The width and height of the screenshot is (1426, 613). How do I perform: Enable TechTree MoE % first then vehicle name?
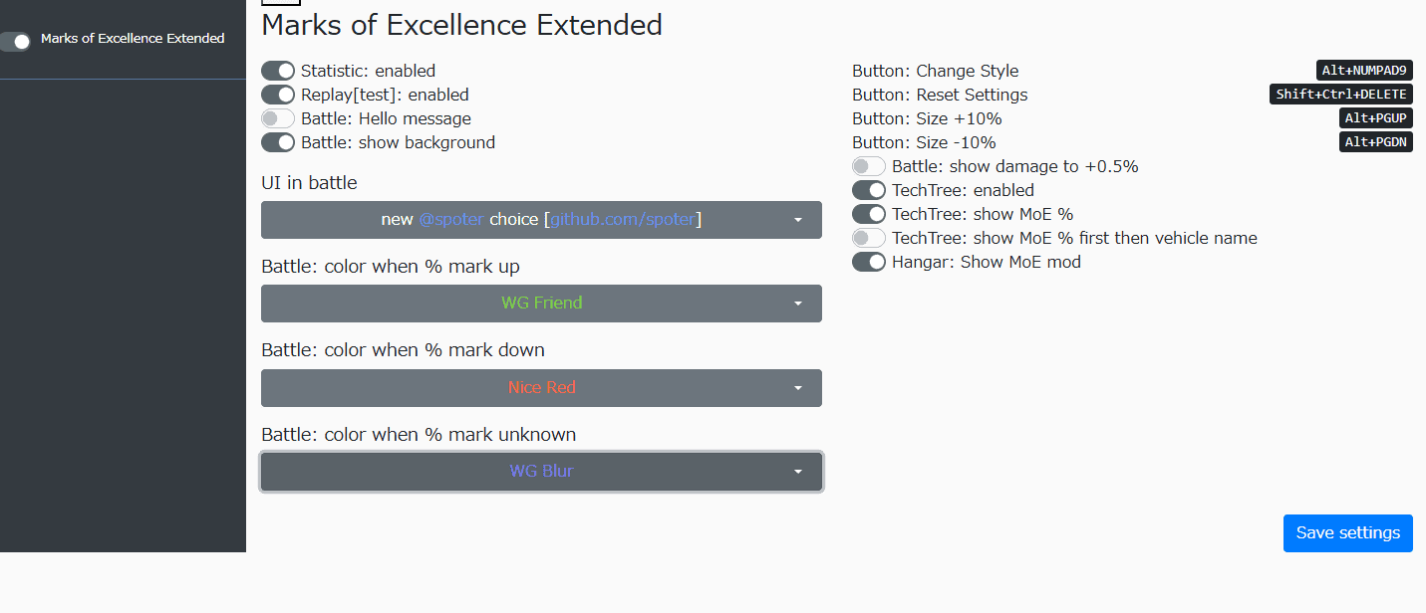[869, 238]
